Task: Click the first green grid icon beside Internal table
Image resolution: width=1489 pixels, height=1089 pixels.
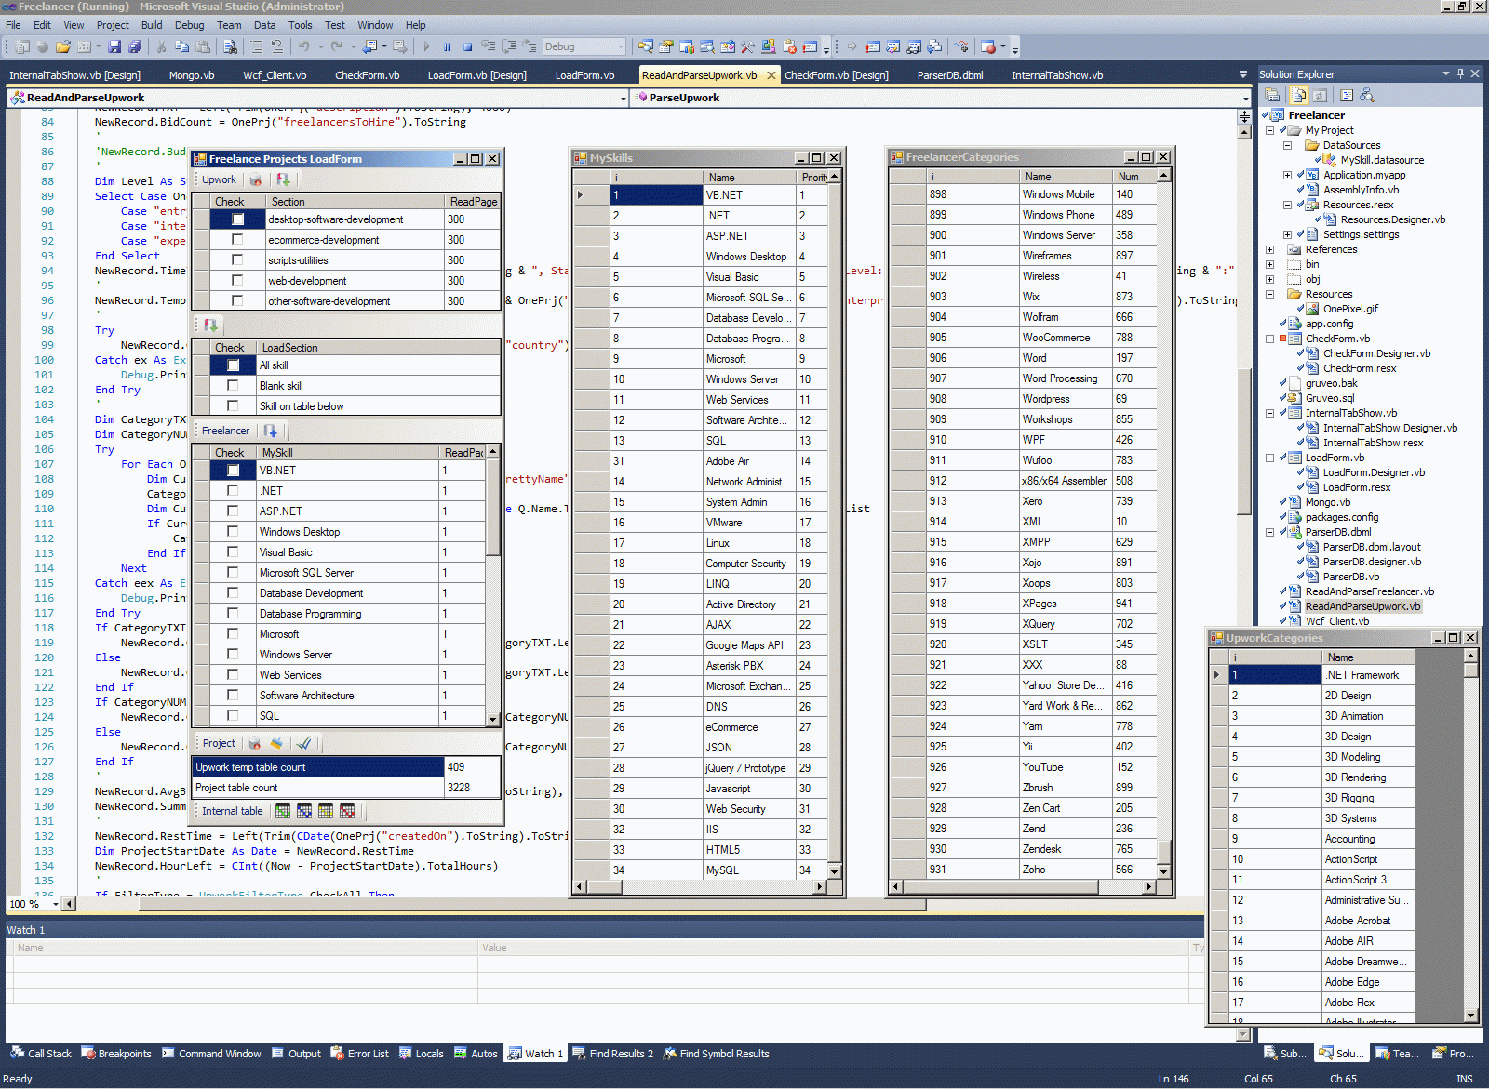Action: [283, 811]
